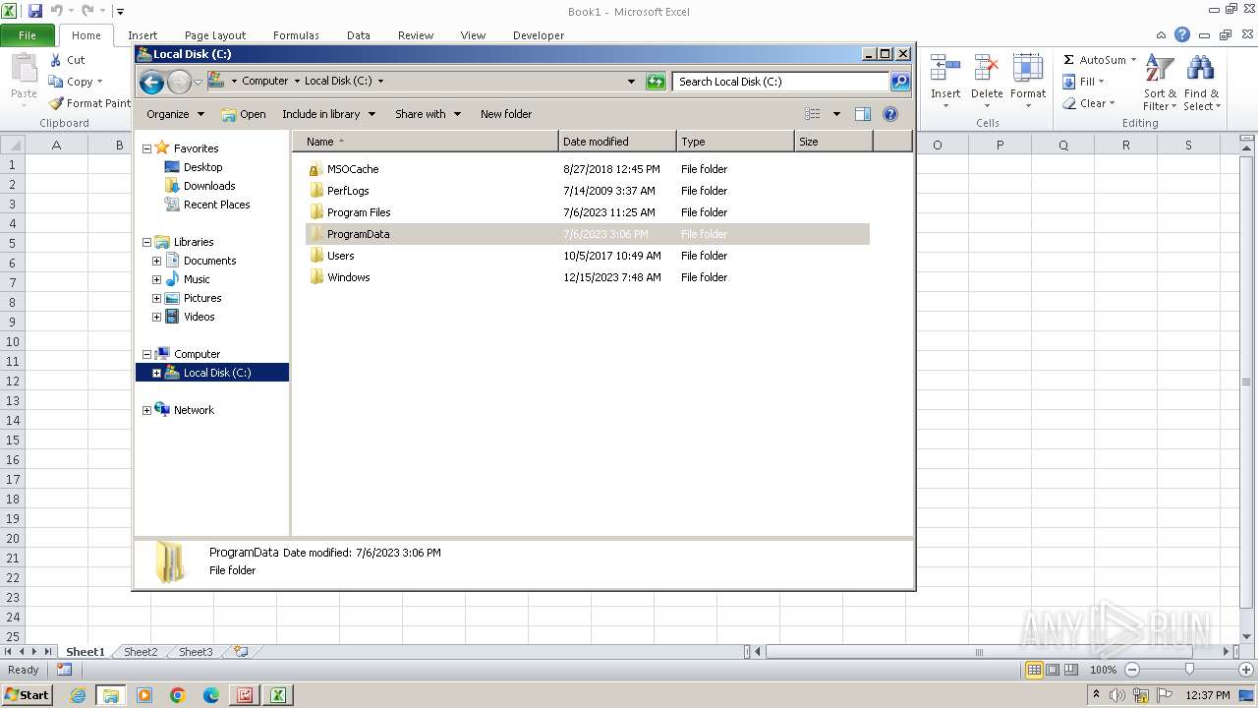Click the zoom in plus button

coord(1246,670)
